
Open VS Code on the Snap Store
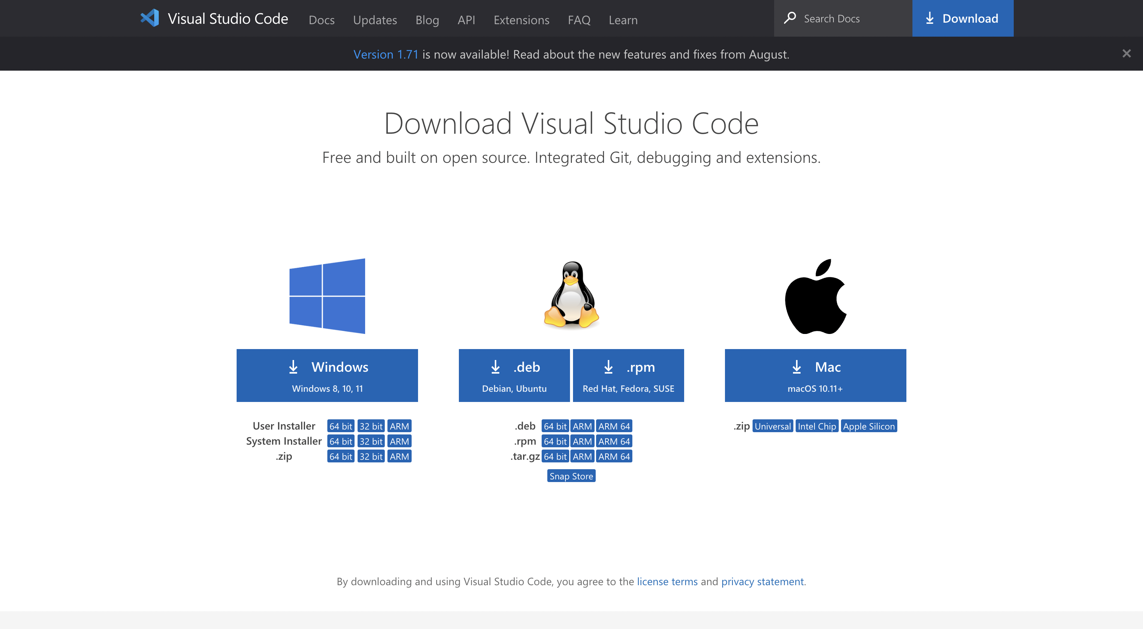(x=571, y=476)
